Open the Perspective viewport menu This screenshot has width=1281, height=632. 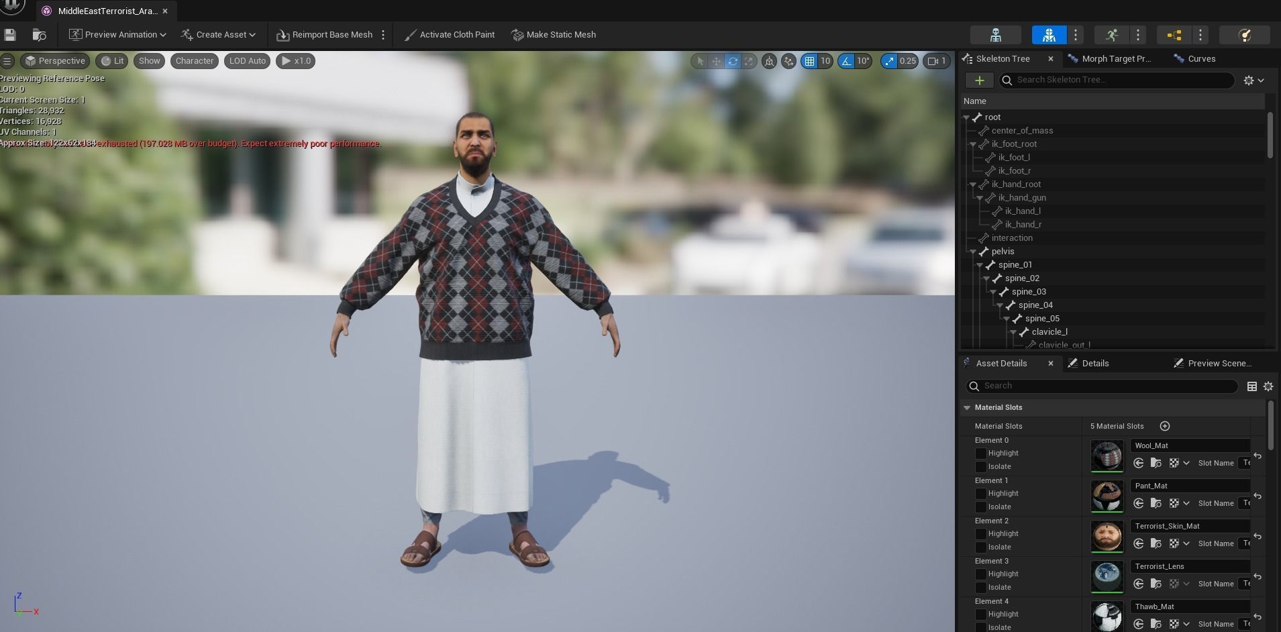[x=54, y=61]
